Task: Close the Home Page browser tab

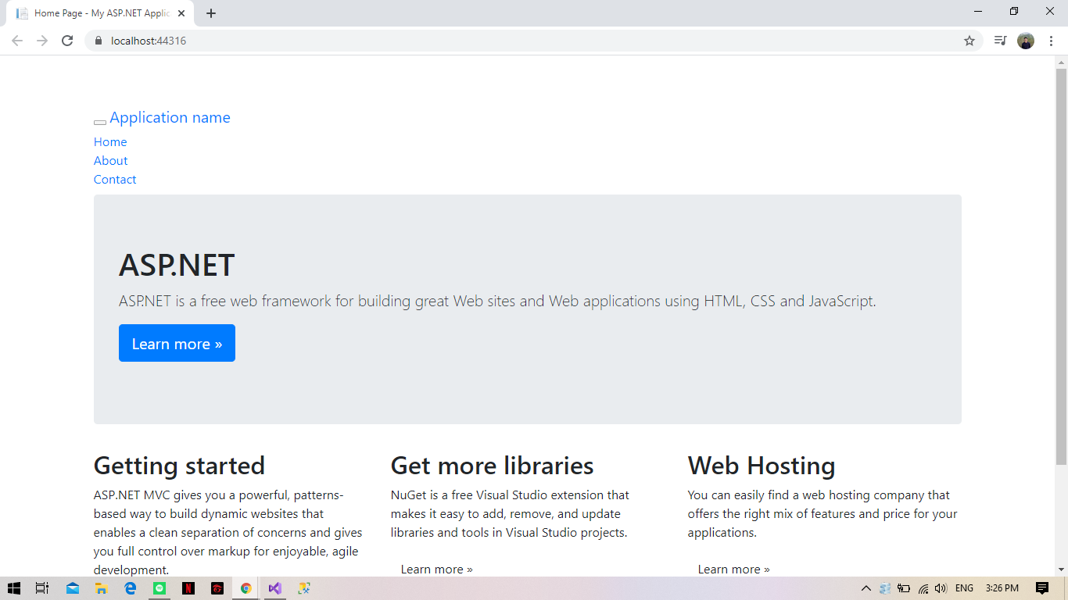Action: (181, 13)
